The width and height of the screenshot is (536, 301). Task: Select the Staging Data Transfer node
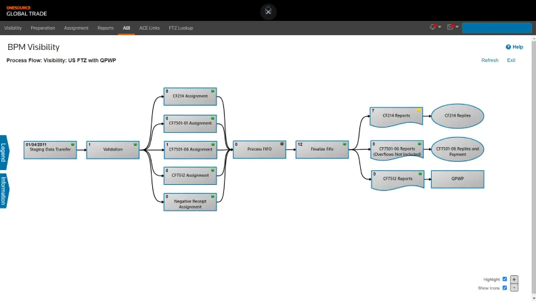pyautogui.click(x=50, y=149)
